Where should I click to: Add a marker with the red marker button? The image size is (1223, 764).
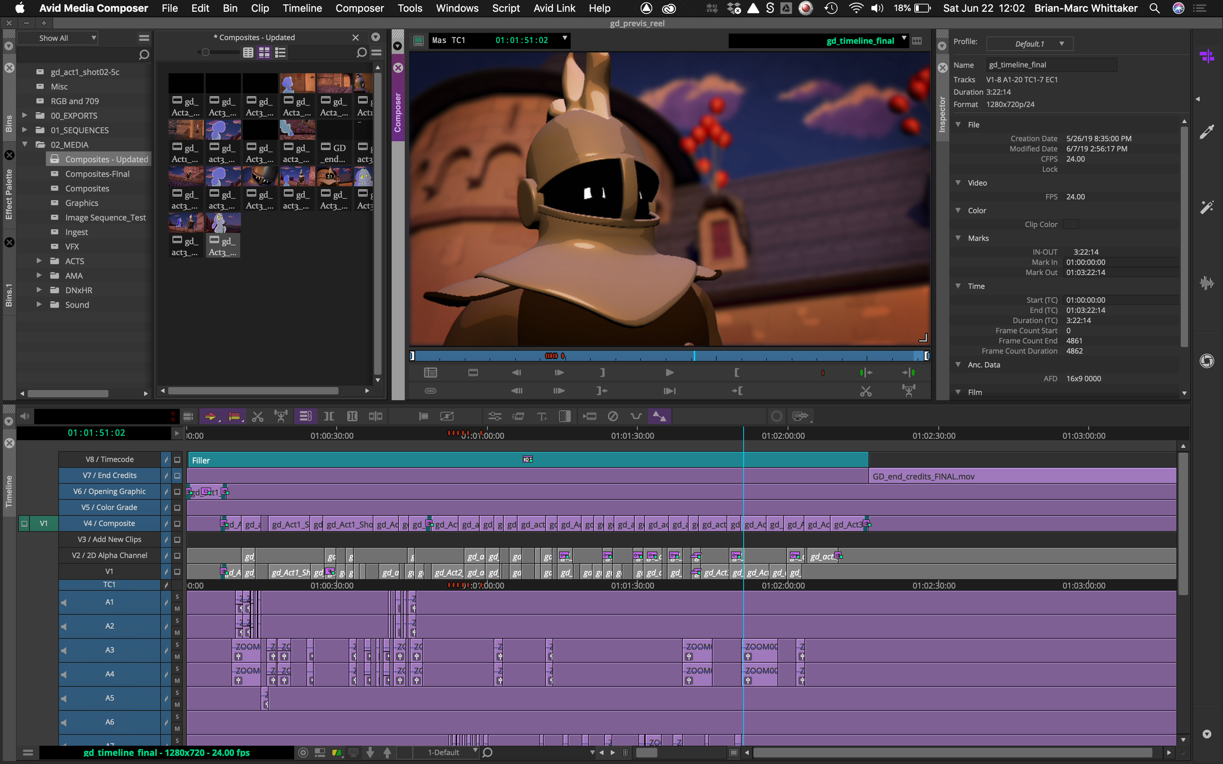[x=823, y=373]
